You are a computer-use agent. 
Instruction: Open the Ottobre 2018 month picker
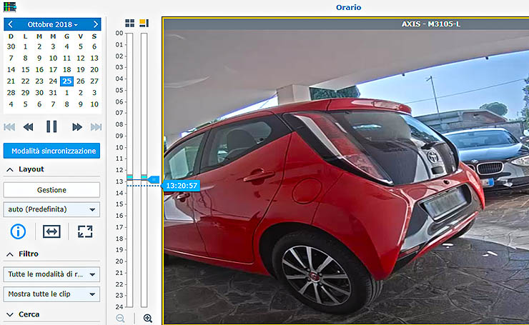click(x=52, y=24)
